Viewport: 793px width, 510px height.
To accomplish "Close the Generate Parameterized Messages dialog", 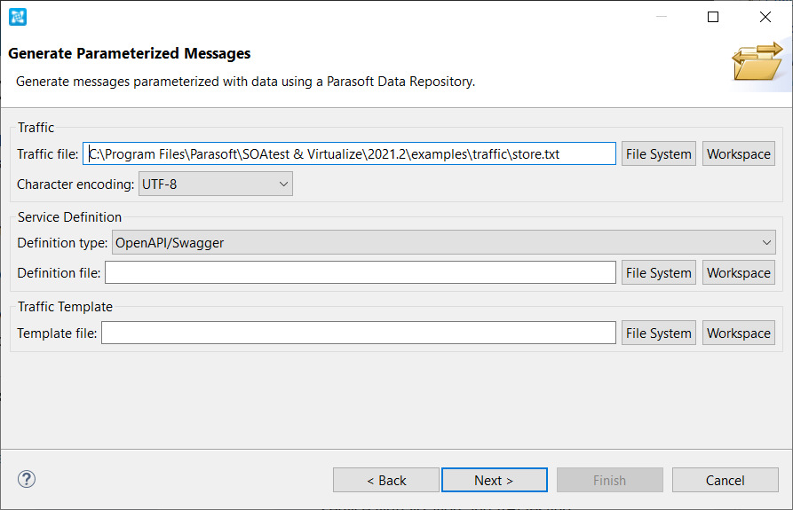I will 765,17.
